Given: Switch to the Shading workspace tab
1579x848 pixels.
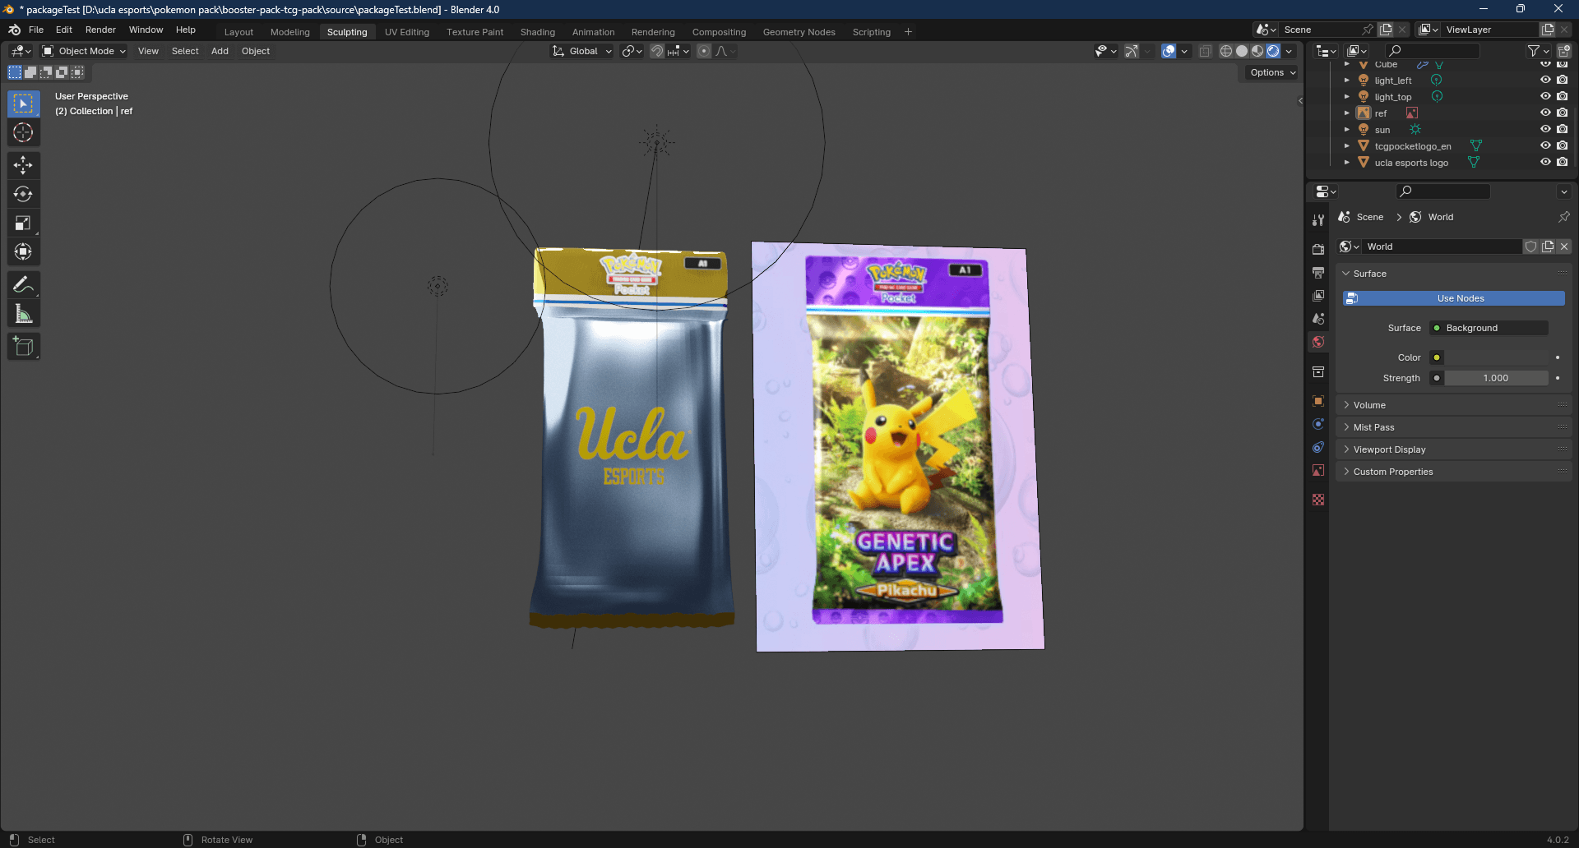Looking at the screenshot, I should coord(538,32).
